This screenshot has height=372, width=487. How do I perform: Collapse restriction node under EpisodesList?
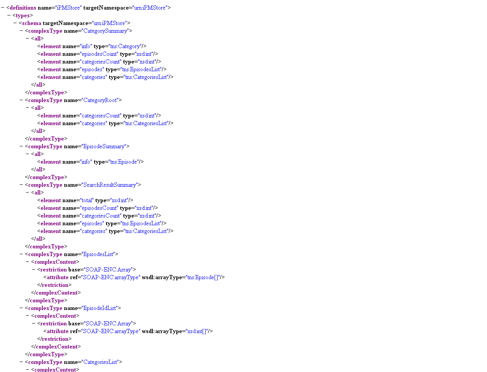click(x=34, y=270)
